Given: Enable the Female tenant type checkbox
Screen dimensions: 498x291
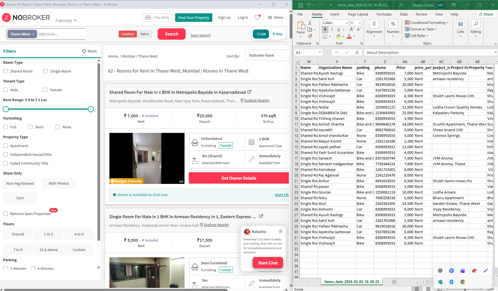Looking at the screenshot, I should click(x=45, y=90).
